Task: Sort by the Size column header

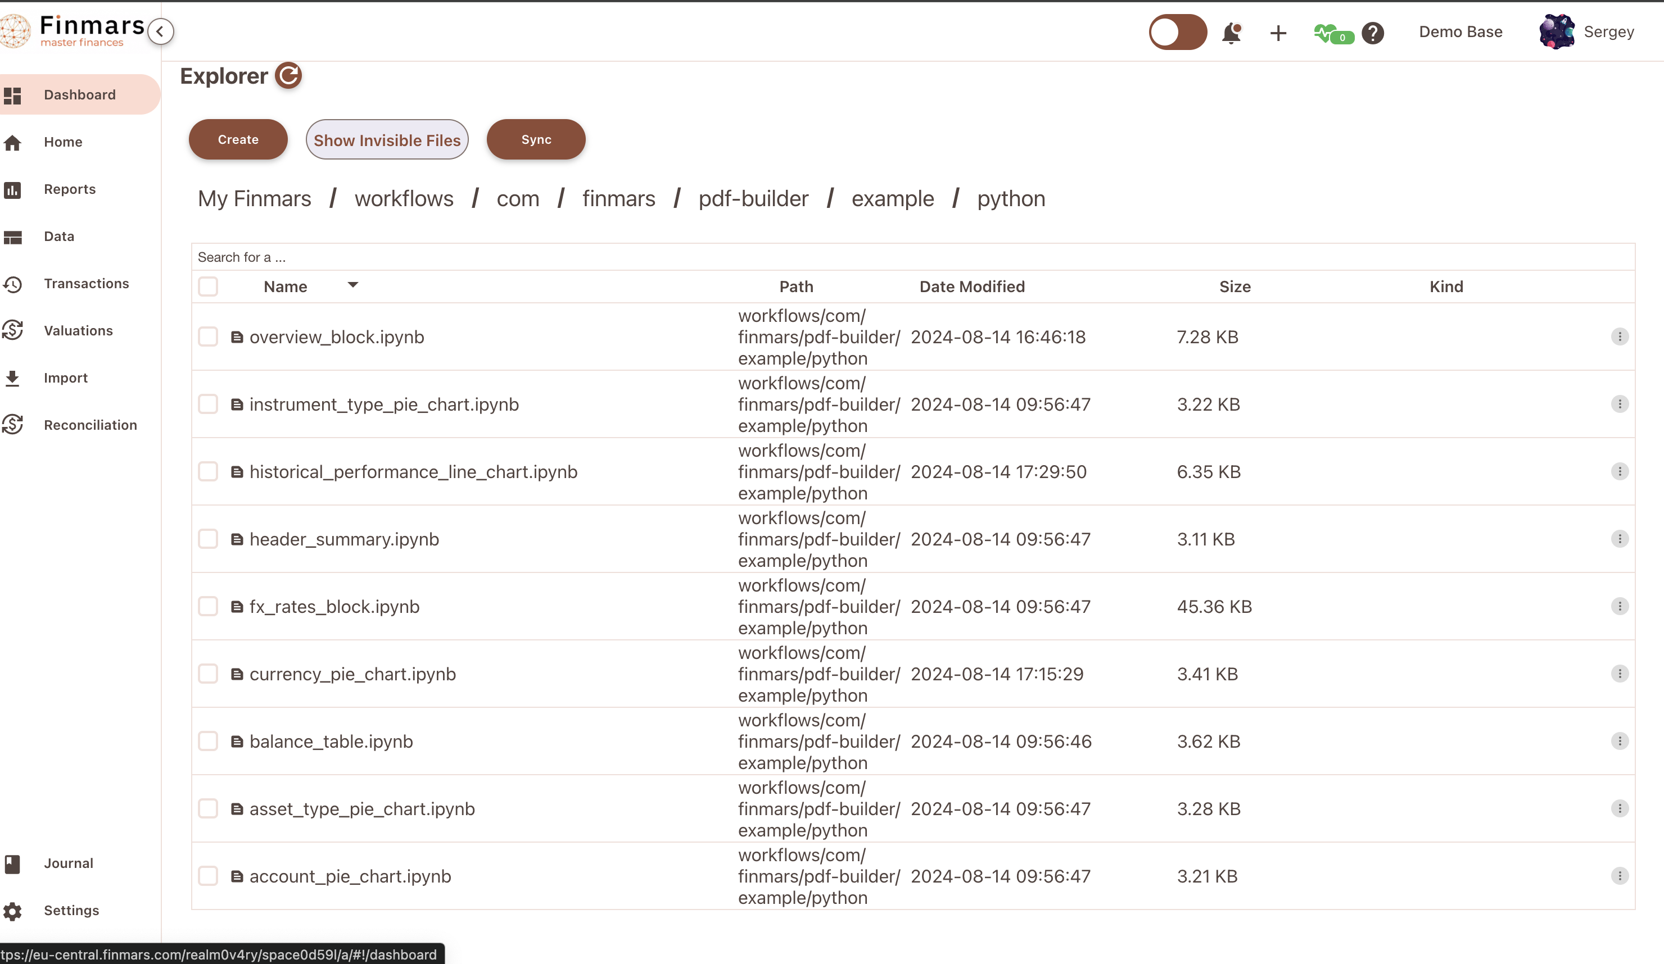Action: [1235, 287]
